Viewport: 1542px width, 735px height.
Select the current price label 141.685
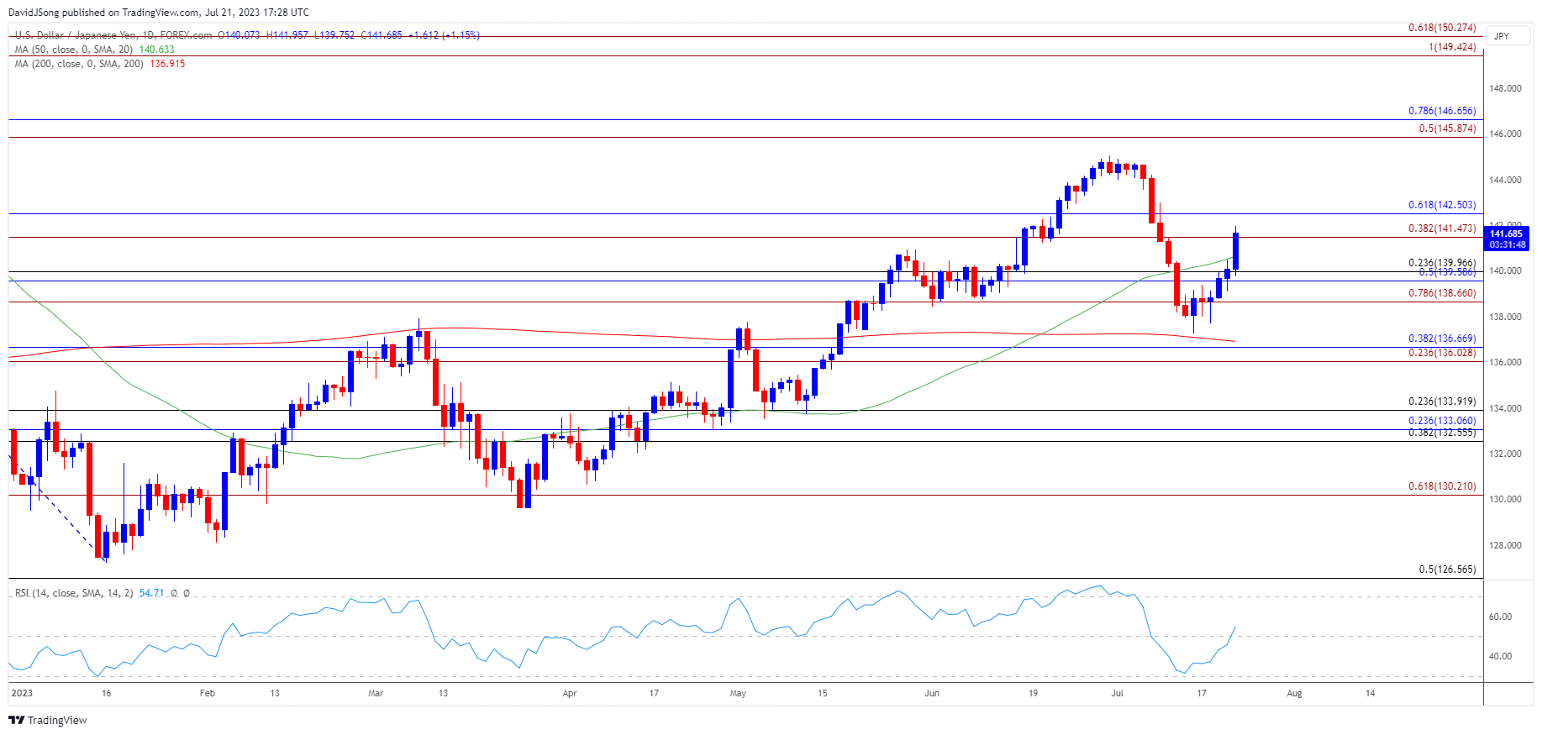[x=1506, y=234]
